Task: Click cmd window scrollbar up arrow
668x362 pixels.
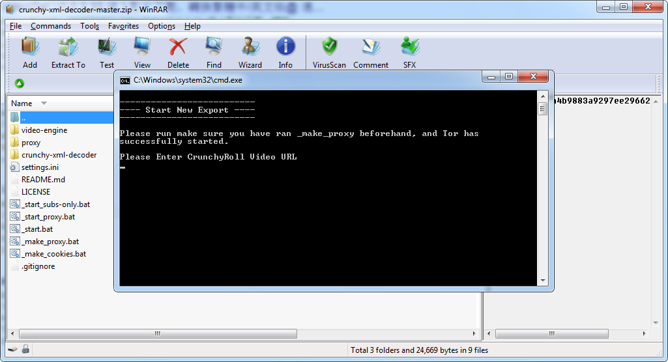Action: click(x=543, y=96)
